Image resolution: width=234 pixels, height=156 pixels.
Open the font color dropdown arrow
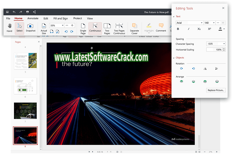pos(224,29)
